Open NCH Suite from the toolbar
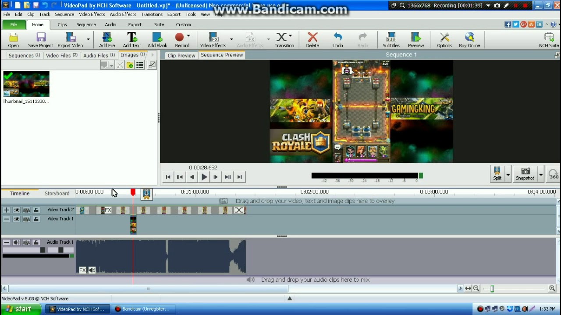This screenshot has height=315, width=561. (x=549, y=40)
